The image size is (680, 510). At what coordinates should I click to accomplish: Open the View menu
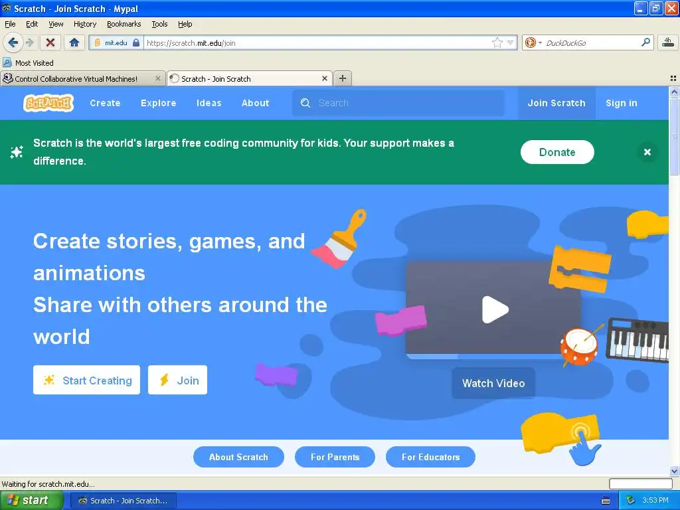tap(56, 24)
